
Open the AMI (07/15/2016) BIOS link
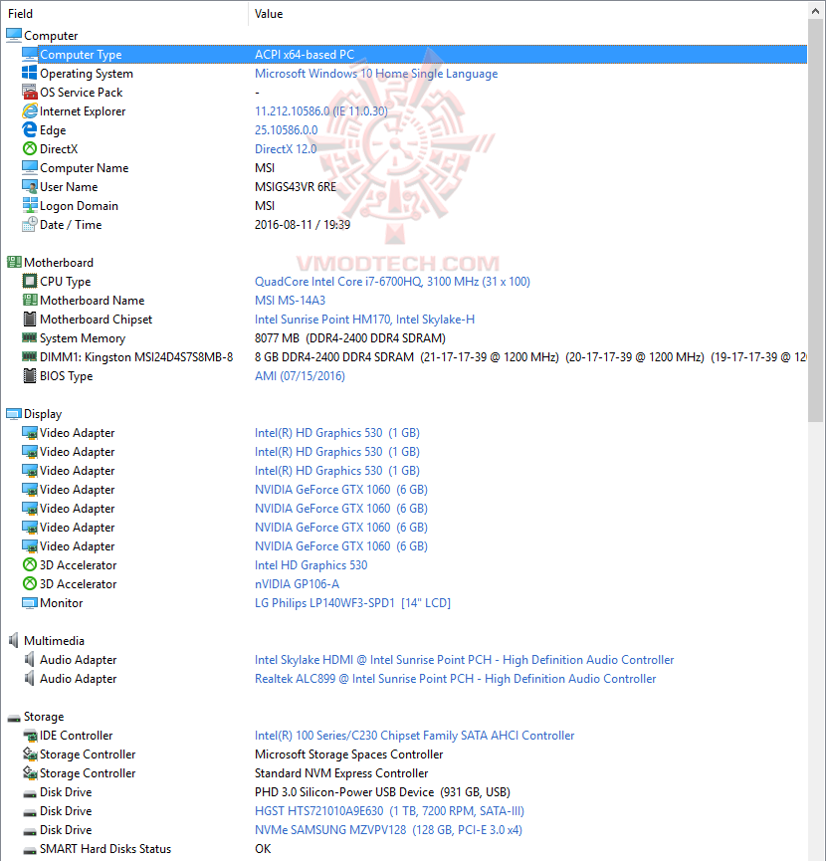[x=300, y=376]
